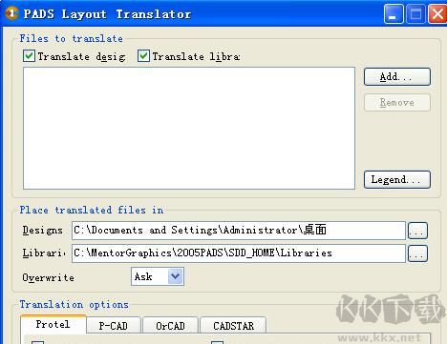Click the Designs path input field
Screen dimensions: 447x344
click(239, 231)
